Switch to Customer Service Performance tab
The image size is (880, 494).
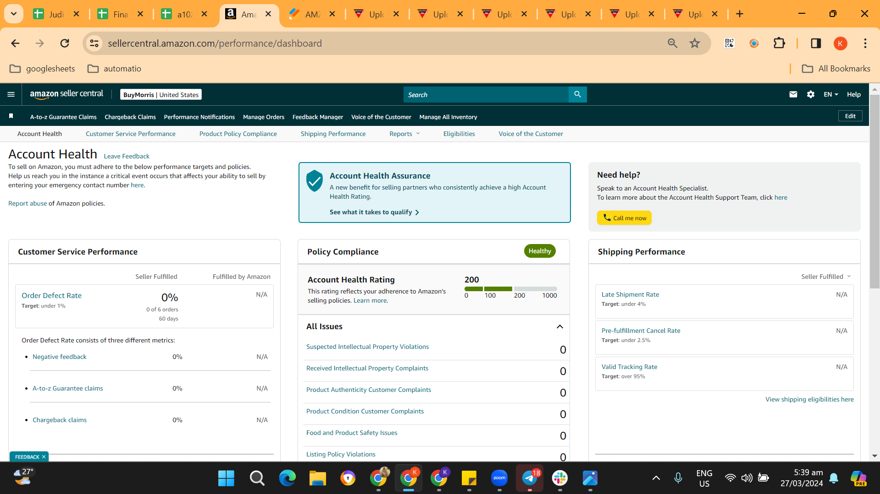point(131,134)
